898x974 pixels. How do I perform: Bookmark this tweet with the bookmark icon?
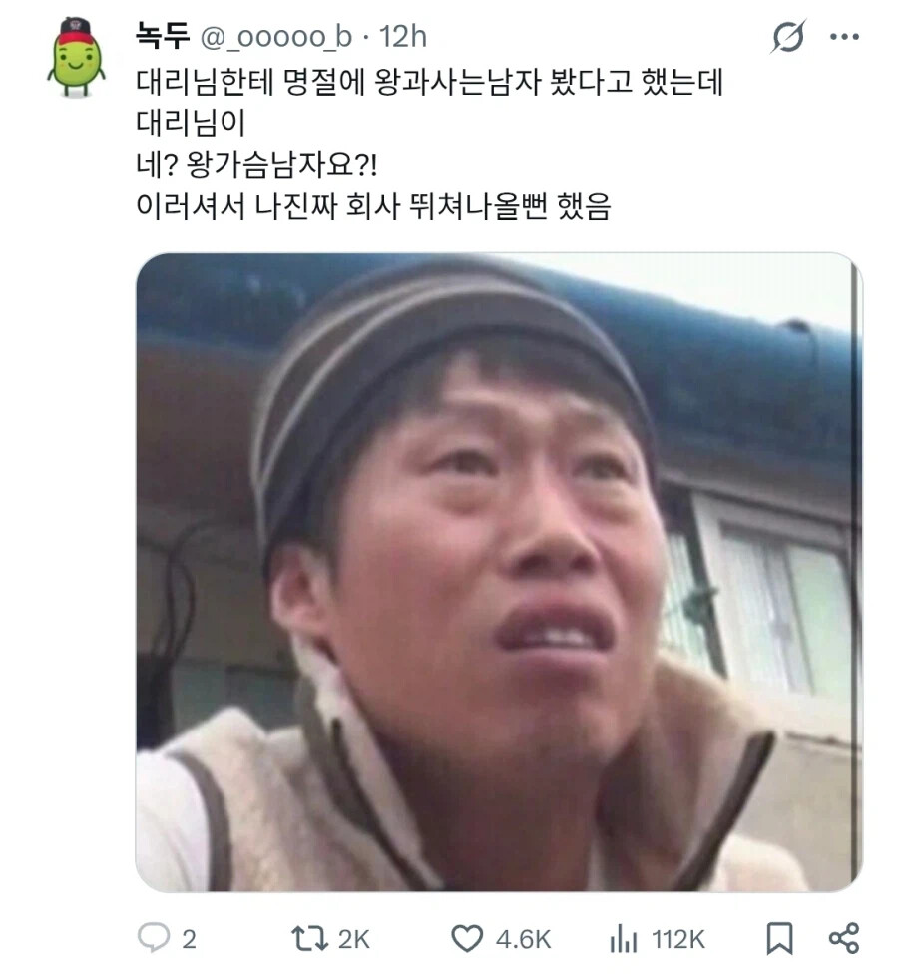point(779,939)
